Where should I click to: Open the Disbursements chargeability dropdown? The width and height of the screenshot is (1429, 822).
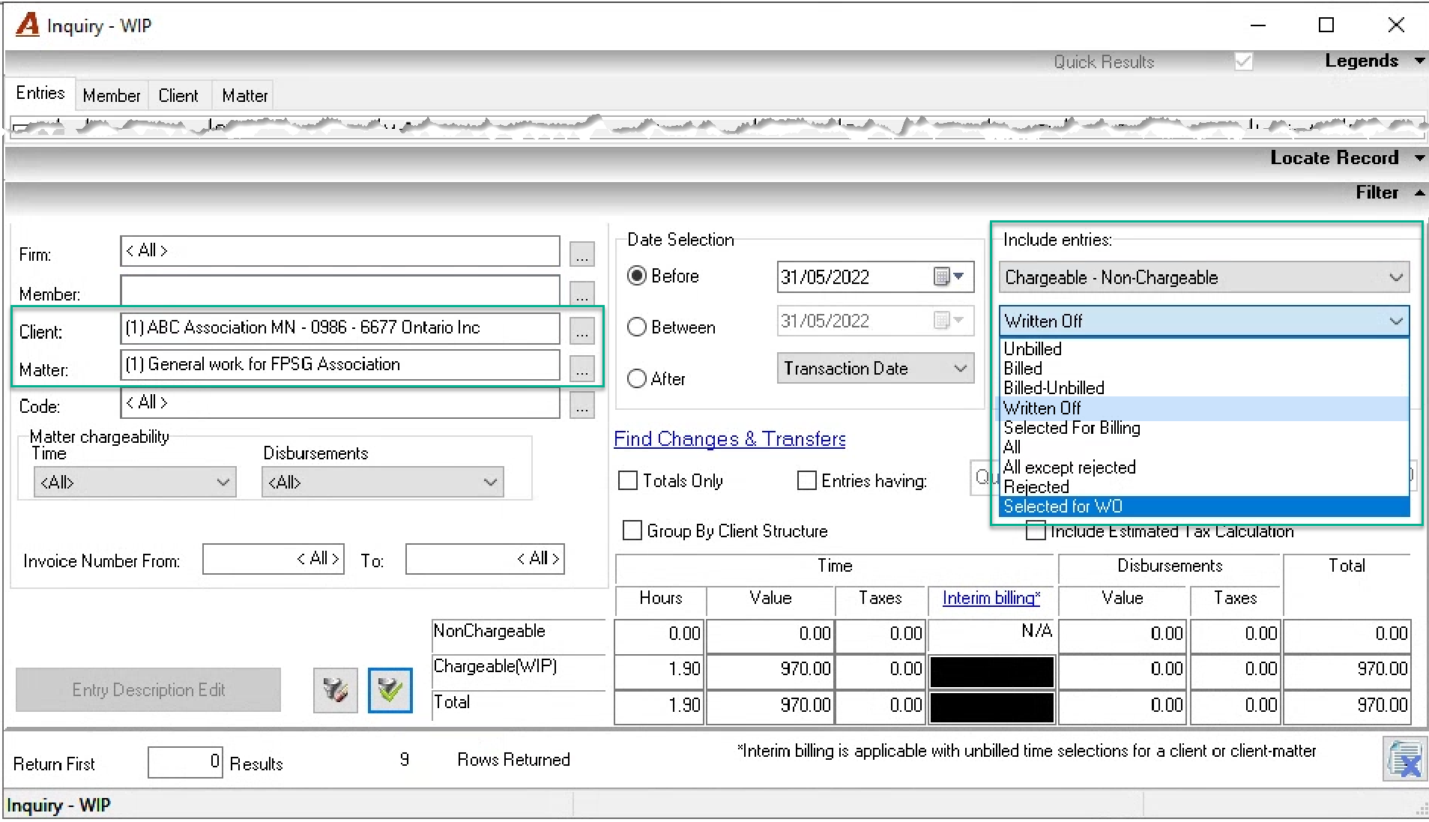[382, 482]
